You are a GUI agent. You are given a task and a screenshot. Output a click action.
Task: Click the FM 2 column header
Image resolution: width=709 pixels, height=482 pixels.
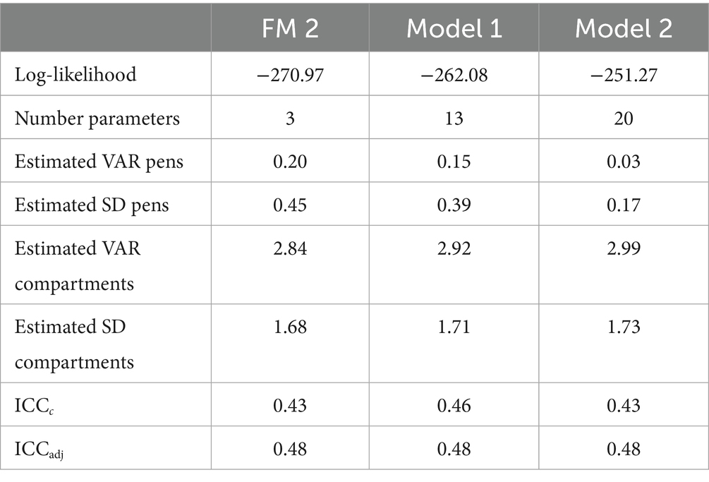pyautogui.click(x=290, y=28)
